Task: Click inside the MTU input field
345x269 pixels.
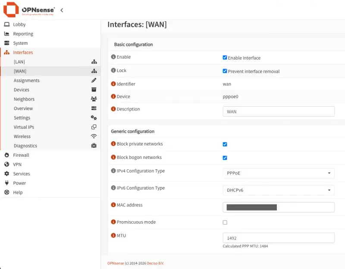Action: point(278,237)
